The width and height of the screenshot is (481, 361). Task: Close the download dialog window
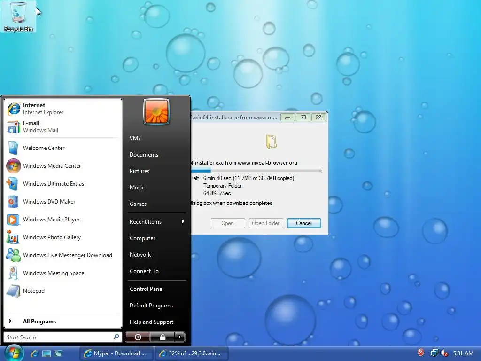coord(319,118)
